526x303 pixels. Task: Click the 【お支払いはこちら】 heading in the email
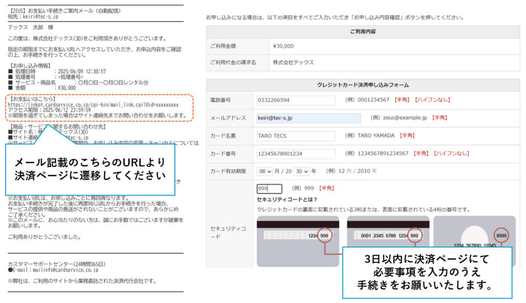coord(32,99)
